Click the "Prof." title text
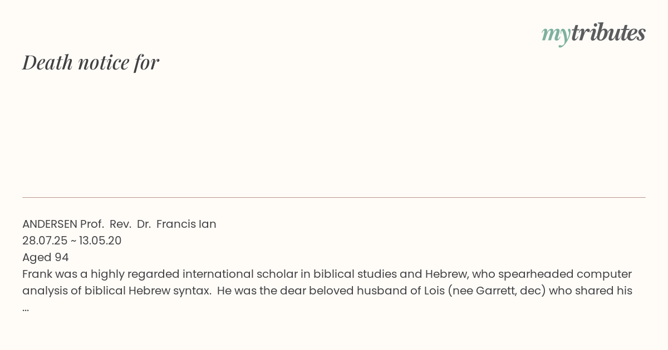 [x=92, y=224]
